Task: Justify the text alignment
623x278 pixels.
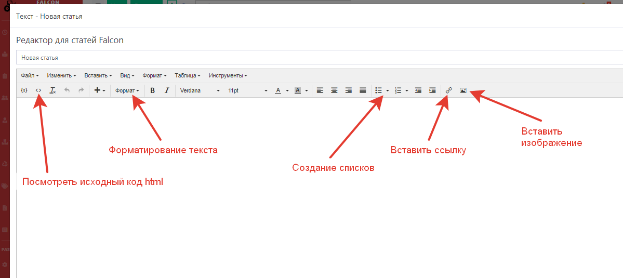Action: (x=363, y=90)
